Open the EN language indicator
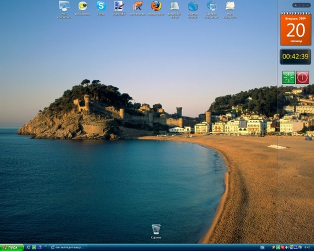 pos(262,248)
